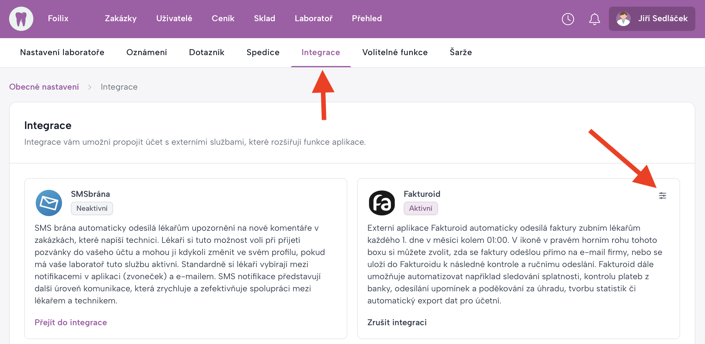Open the Přehled section
Image resolution: width=705 pixels, height=344 pixels.
[367, 18]
